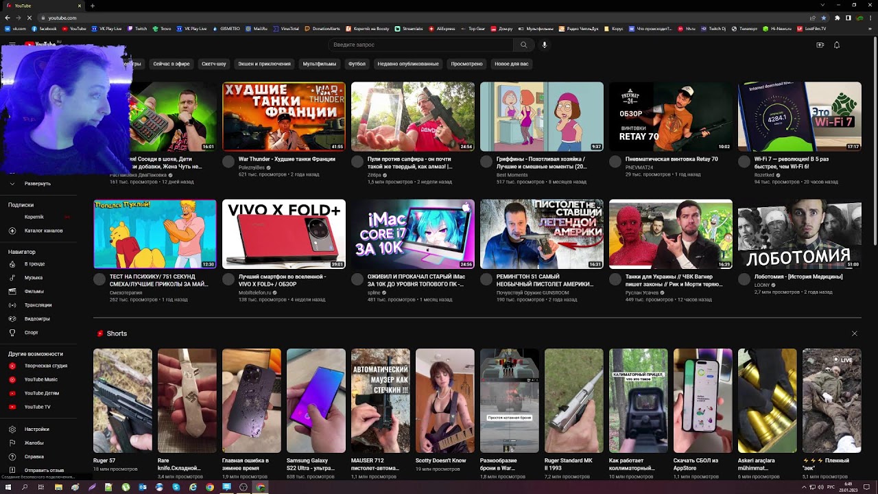This screenshot has width=878, height=494.
Task: Play the VIVO X FOLD+ video thumbnail
Action: [284, 234]
